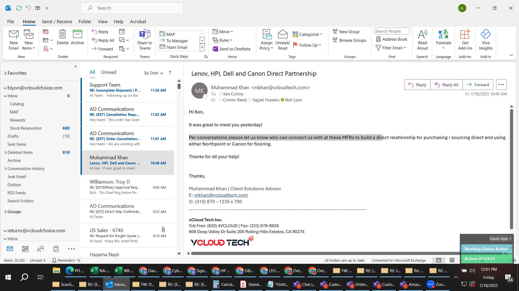Expand the Favorites folder group
The image size is (519, 291).
[5, 73]
